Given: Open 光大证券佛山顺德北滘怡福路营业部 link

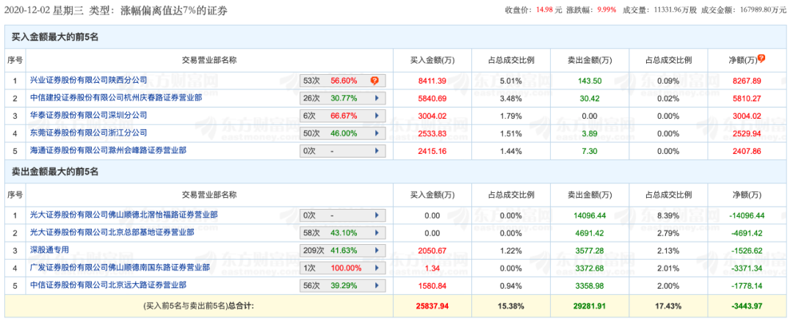Looking at the screenshot, I should [123, 215].
